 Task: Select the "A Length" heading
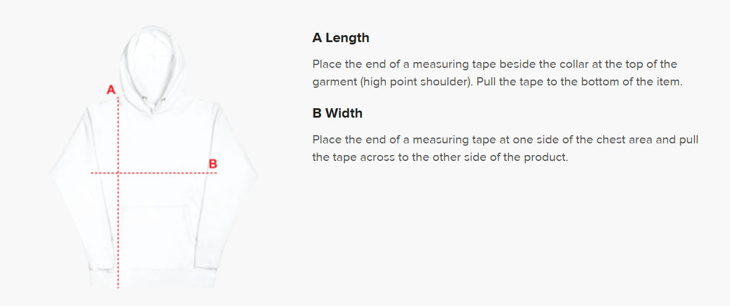(x=340, y=38)
